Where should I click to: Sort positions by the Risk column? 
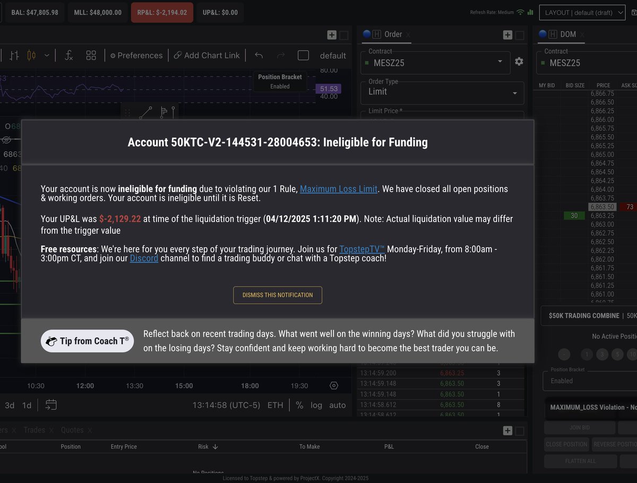[208, 446]
